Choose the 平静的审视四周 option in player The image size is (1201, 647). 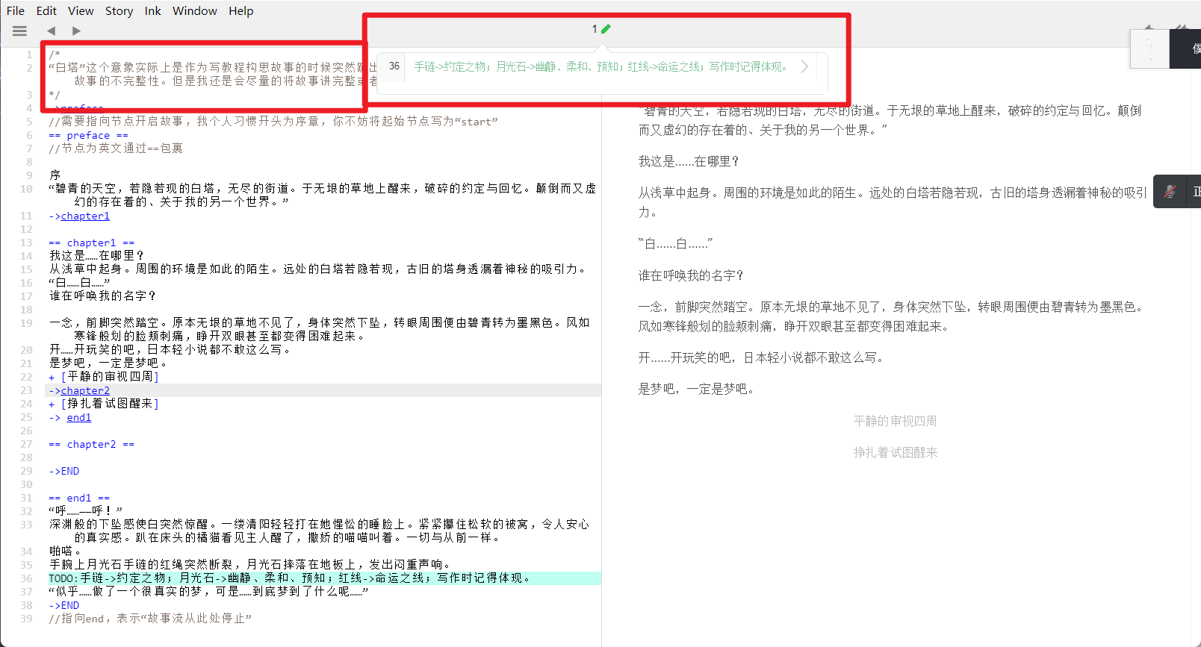[895, 421]
